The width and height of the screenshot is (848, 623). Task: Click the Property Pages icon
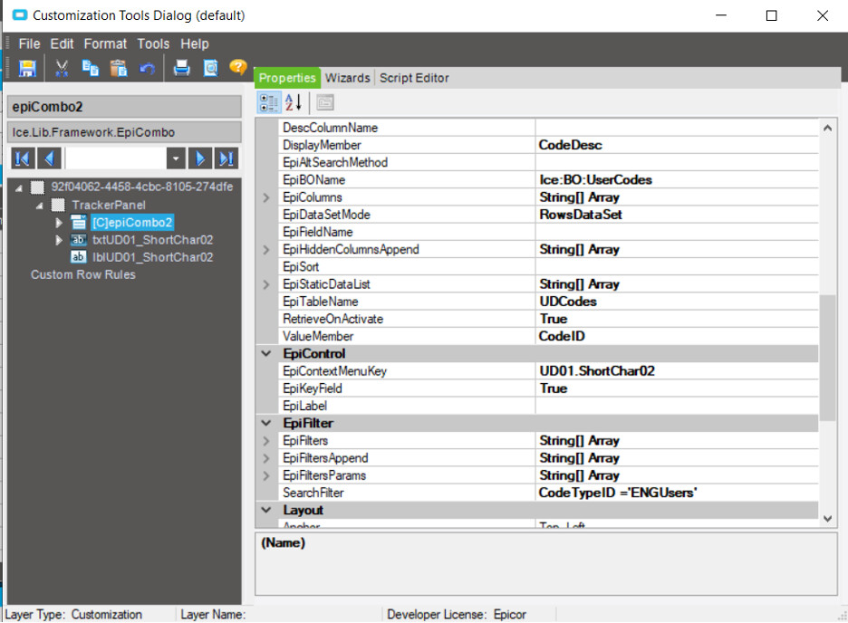[325, 102]
